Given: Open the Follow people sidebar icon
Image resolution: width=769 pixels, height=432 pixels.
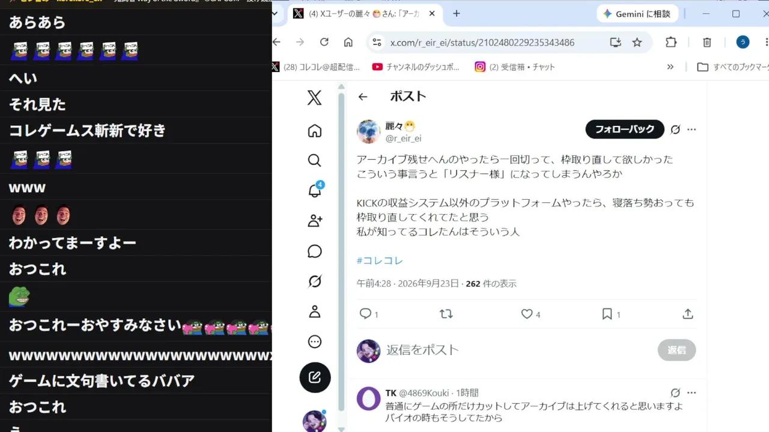Looking at the screenshot, I should (x=314, y=221).
